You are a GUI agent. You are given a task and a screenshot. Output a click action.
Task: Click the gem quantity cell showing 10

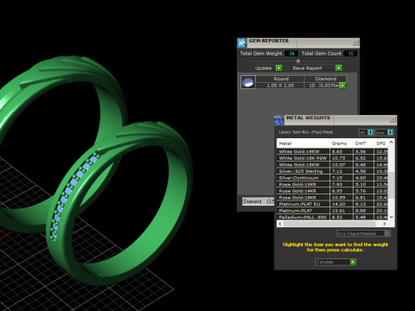click(x=312, y=86)
